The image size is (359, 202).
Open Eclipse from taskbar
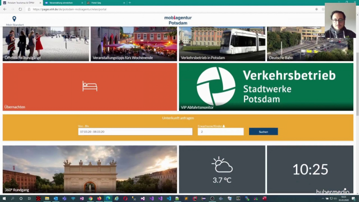coord(203,199)
